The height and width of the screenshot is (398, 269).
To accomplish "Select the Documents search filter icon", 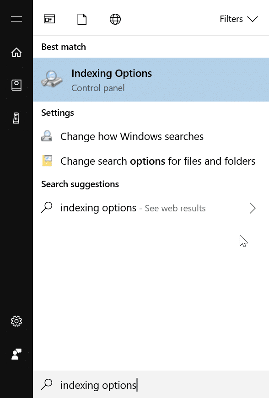I will tap(82, 19).
